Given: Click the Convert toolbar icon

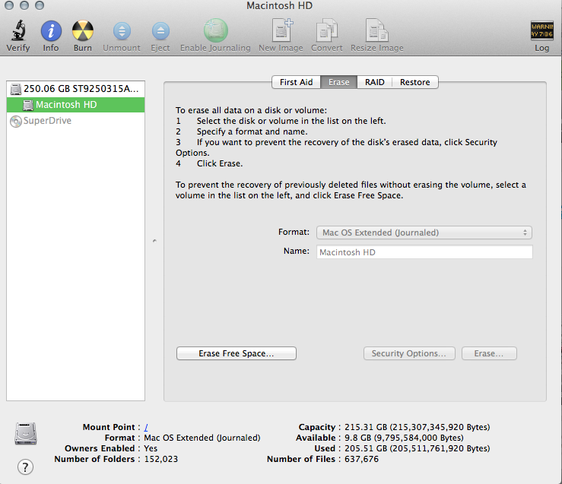Looking at the screenshot, I should click(x=326, y=30).
